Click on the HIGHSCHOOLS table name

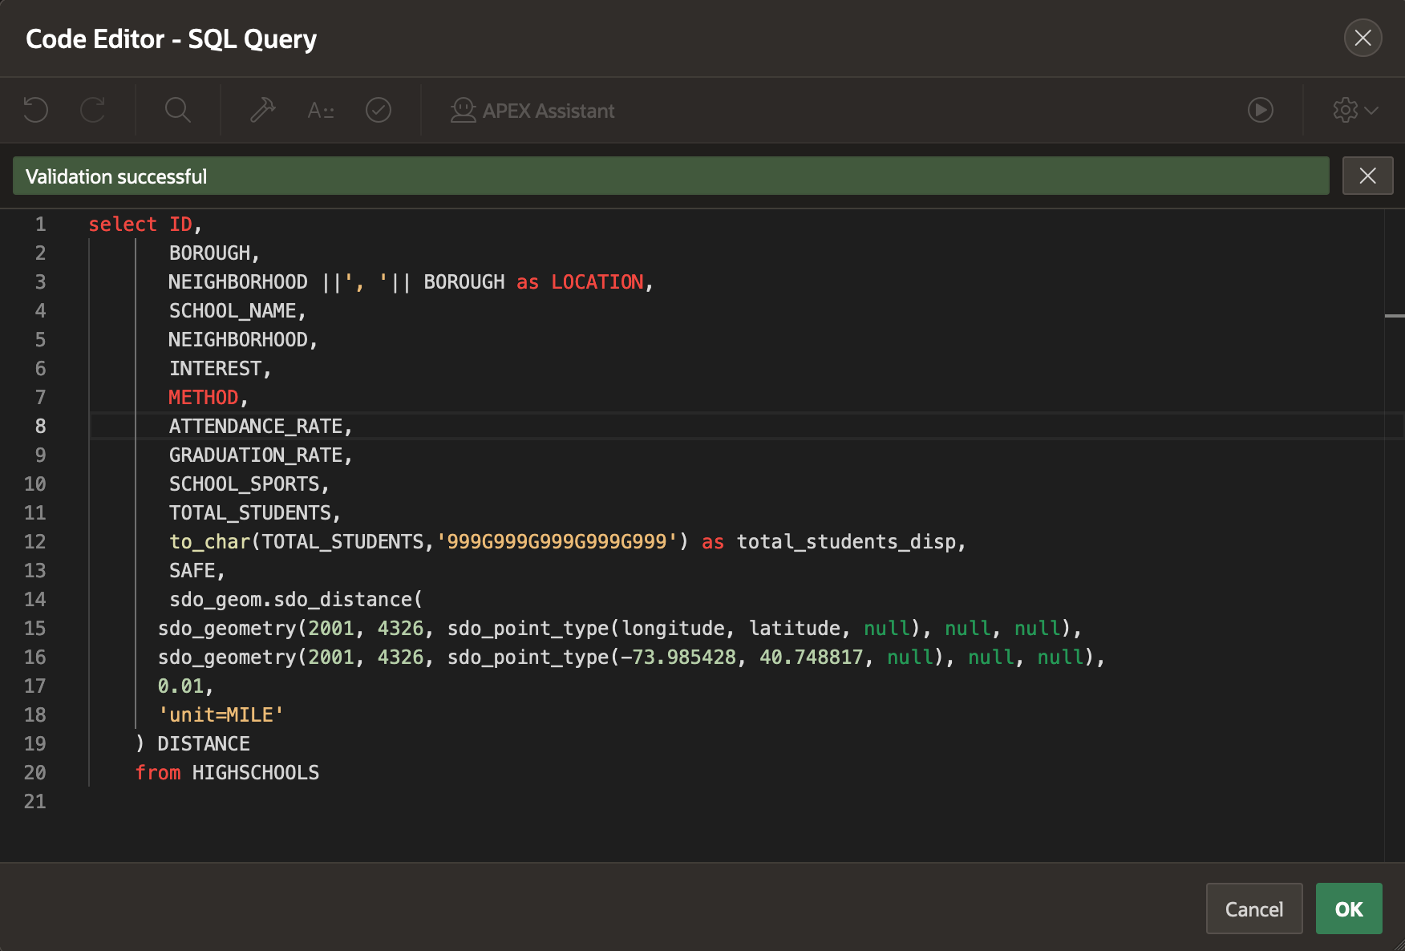255,773
